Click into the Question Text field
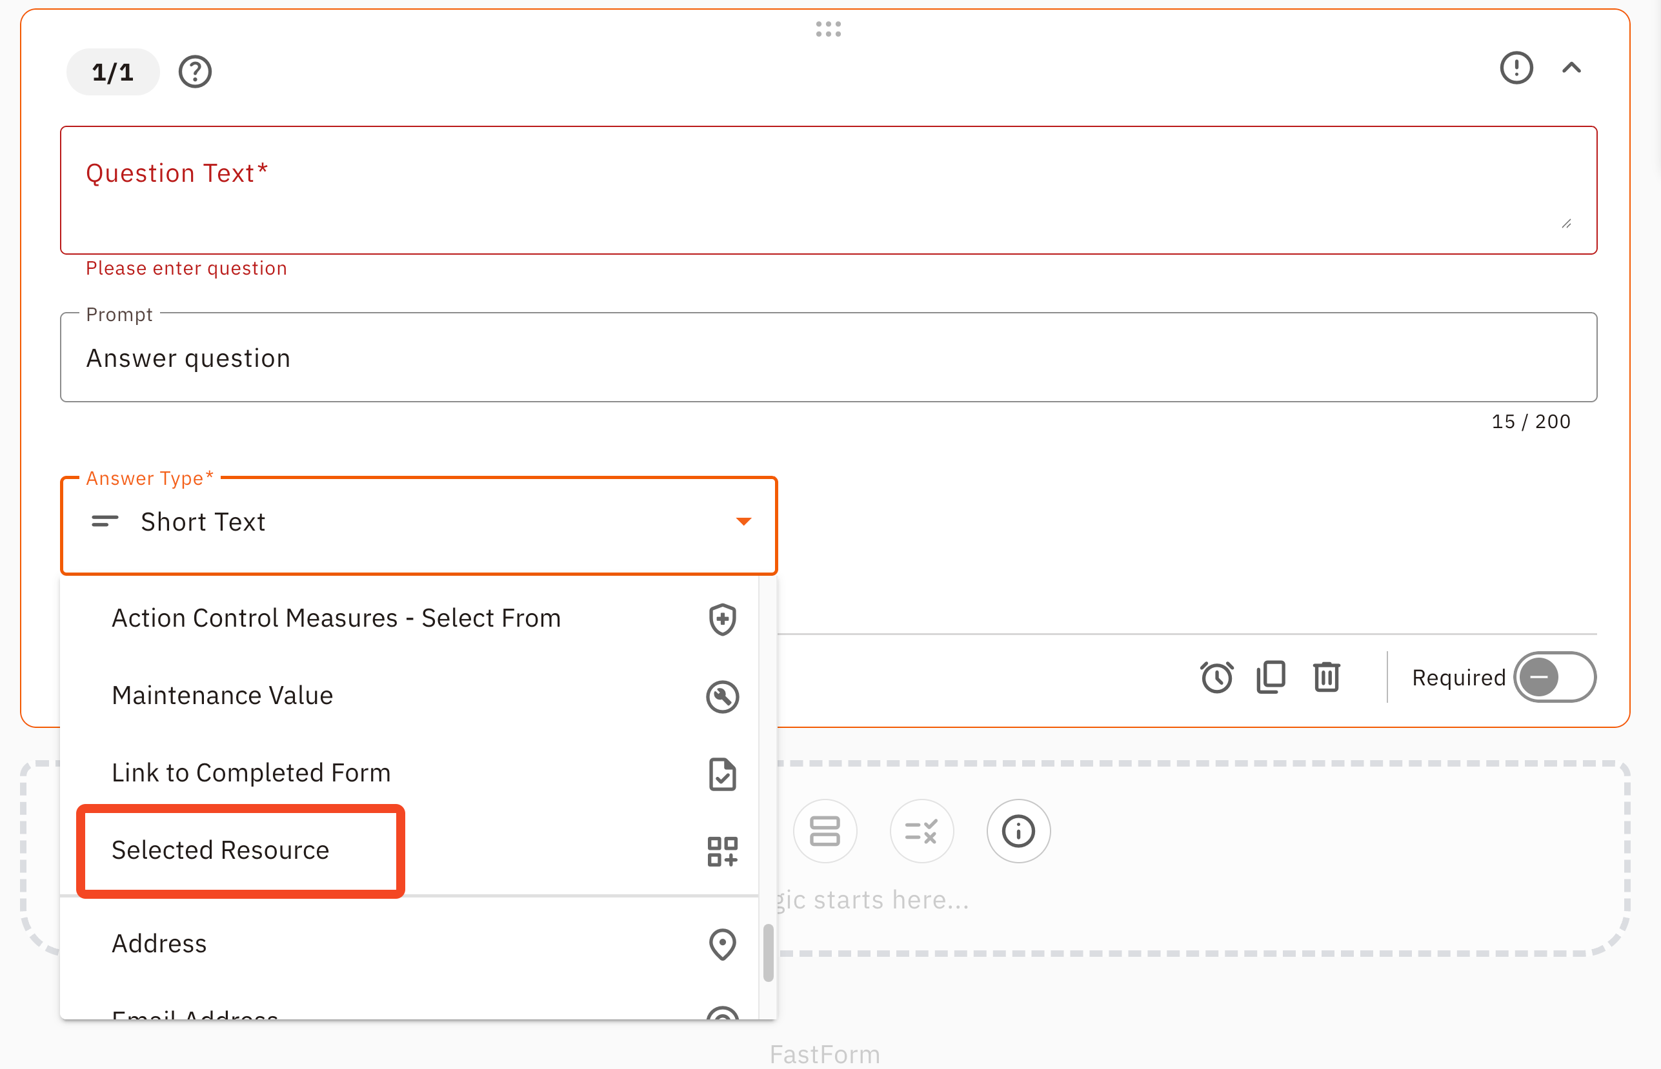1661x1069 pixels. 828,191
